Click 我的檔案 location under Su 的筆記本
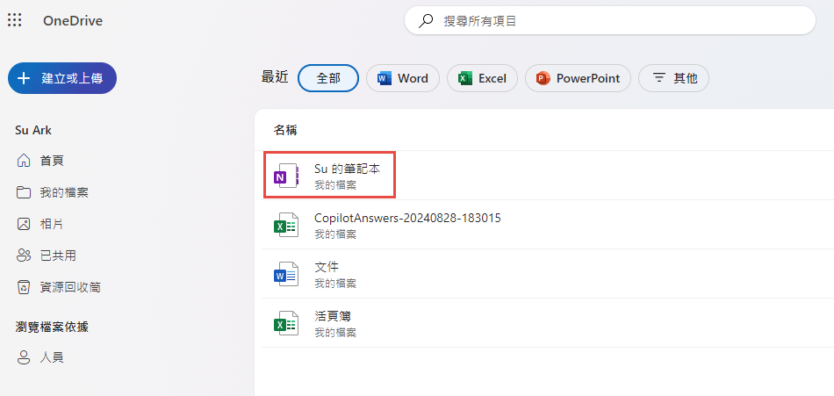The height and width of the screenshot is (396, 834). [335, 185]
